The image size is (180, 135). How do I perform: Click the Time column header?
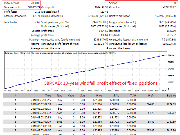tap(48, 96)
